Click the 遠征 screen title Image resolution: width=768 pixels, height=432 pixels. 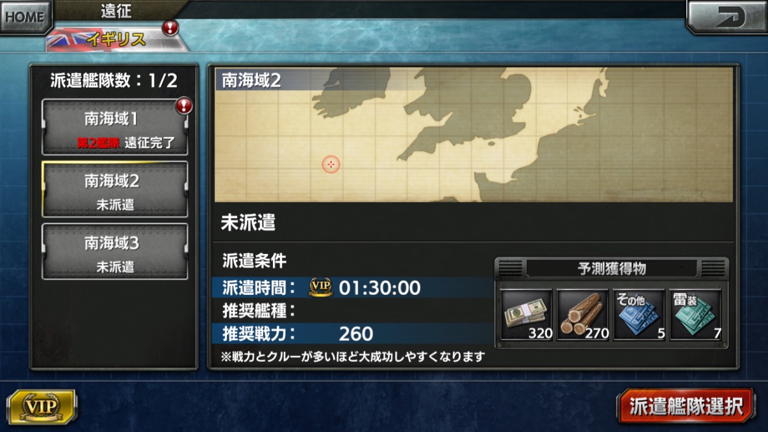(116, 11)
